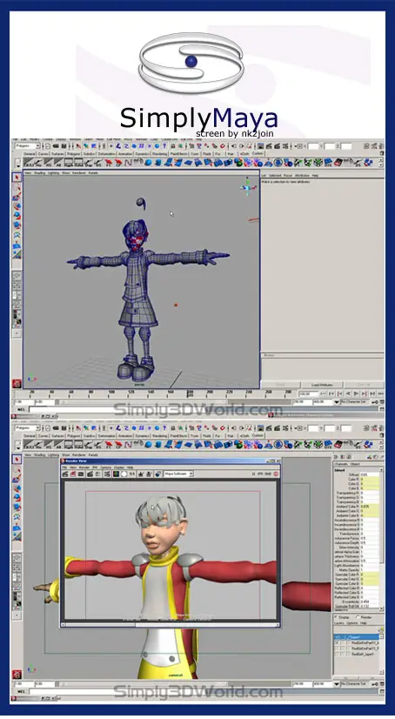Open Polygons menu set dropdown in lower Maya
The width and height of the screenshot is (395, 719).
tap(27, 427)
